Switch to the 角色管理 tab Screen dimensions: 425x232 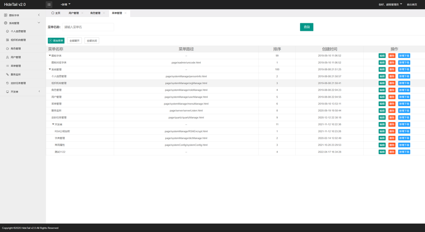click(96, 13)
